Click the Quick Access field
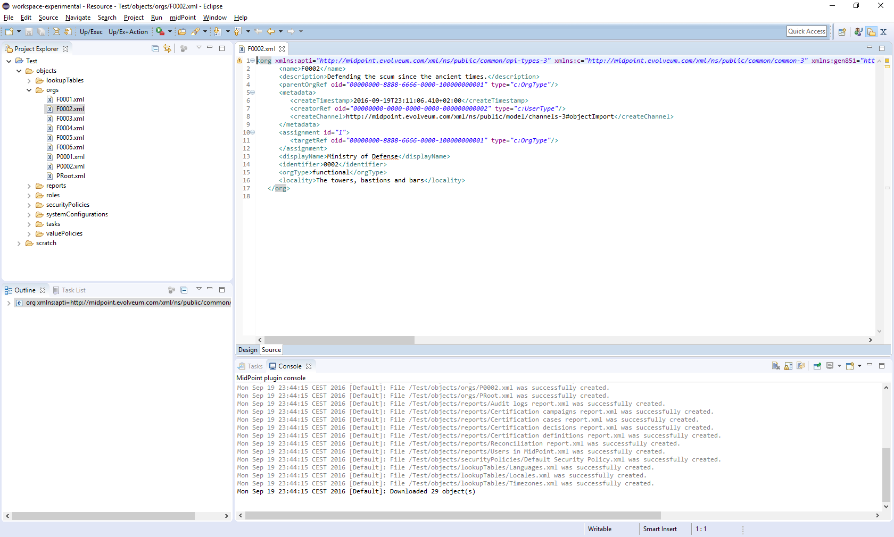 click(x=806, y=31)
